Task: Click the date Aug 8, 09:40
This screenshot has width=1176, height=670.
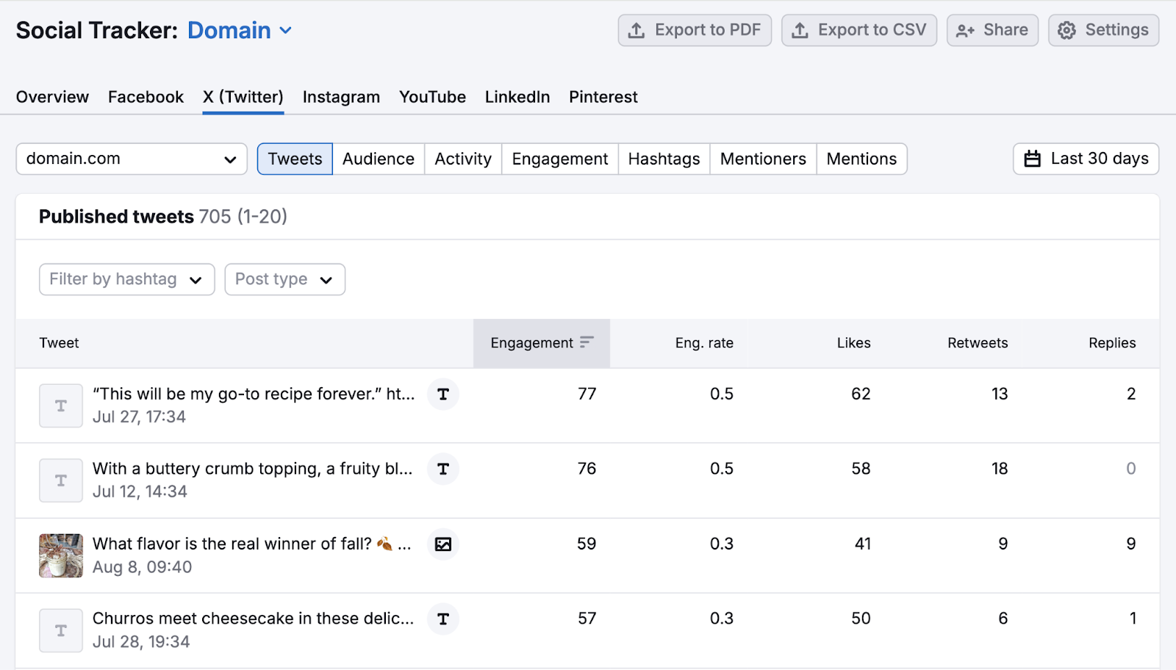Action: 142,567
